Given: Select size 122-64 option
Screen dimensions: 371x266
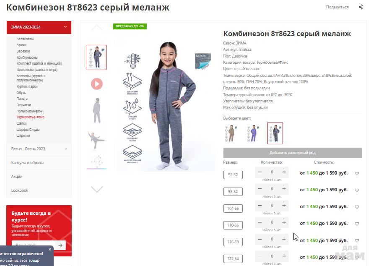Looking at the screenshot, I should (233, 258).
